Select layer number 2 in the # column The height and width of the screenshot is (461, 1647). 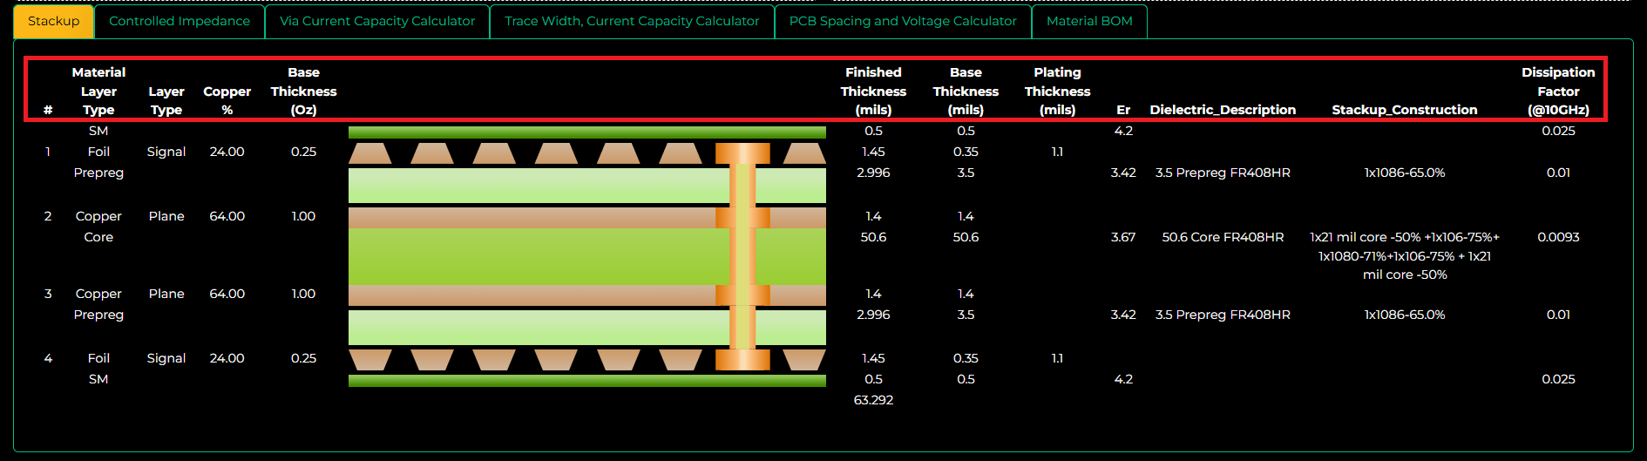click(x=48, y=216)
